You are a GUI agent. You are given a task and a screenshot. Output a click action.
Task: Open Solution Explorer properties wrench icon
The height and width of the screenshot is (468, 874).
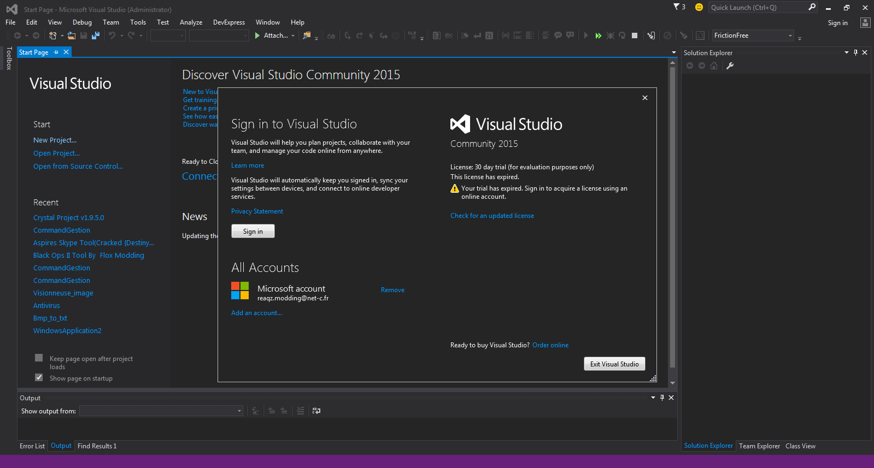[x=730, y=66]
